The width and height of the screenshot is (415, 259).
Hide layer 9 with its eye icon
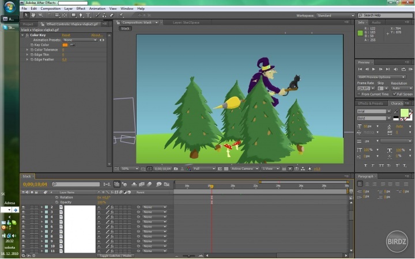[x=24, y=241]
